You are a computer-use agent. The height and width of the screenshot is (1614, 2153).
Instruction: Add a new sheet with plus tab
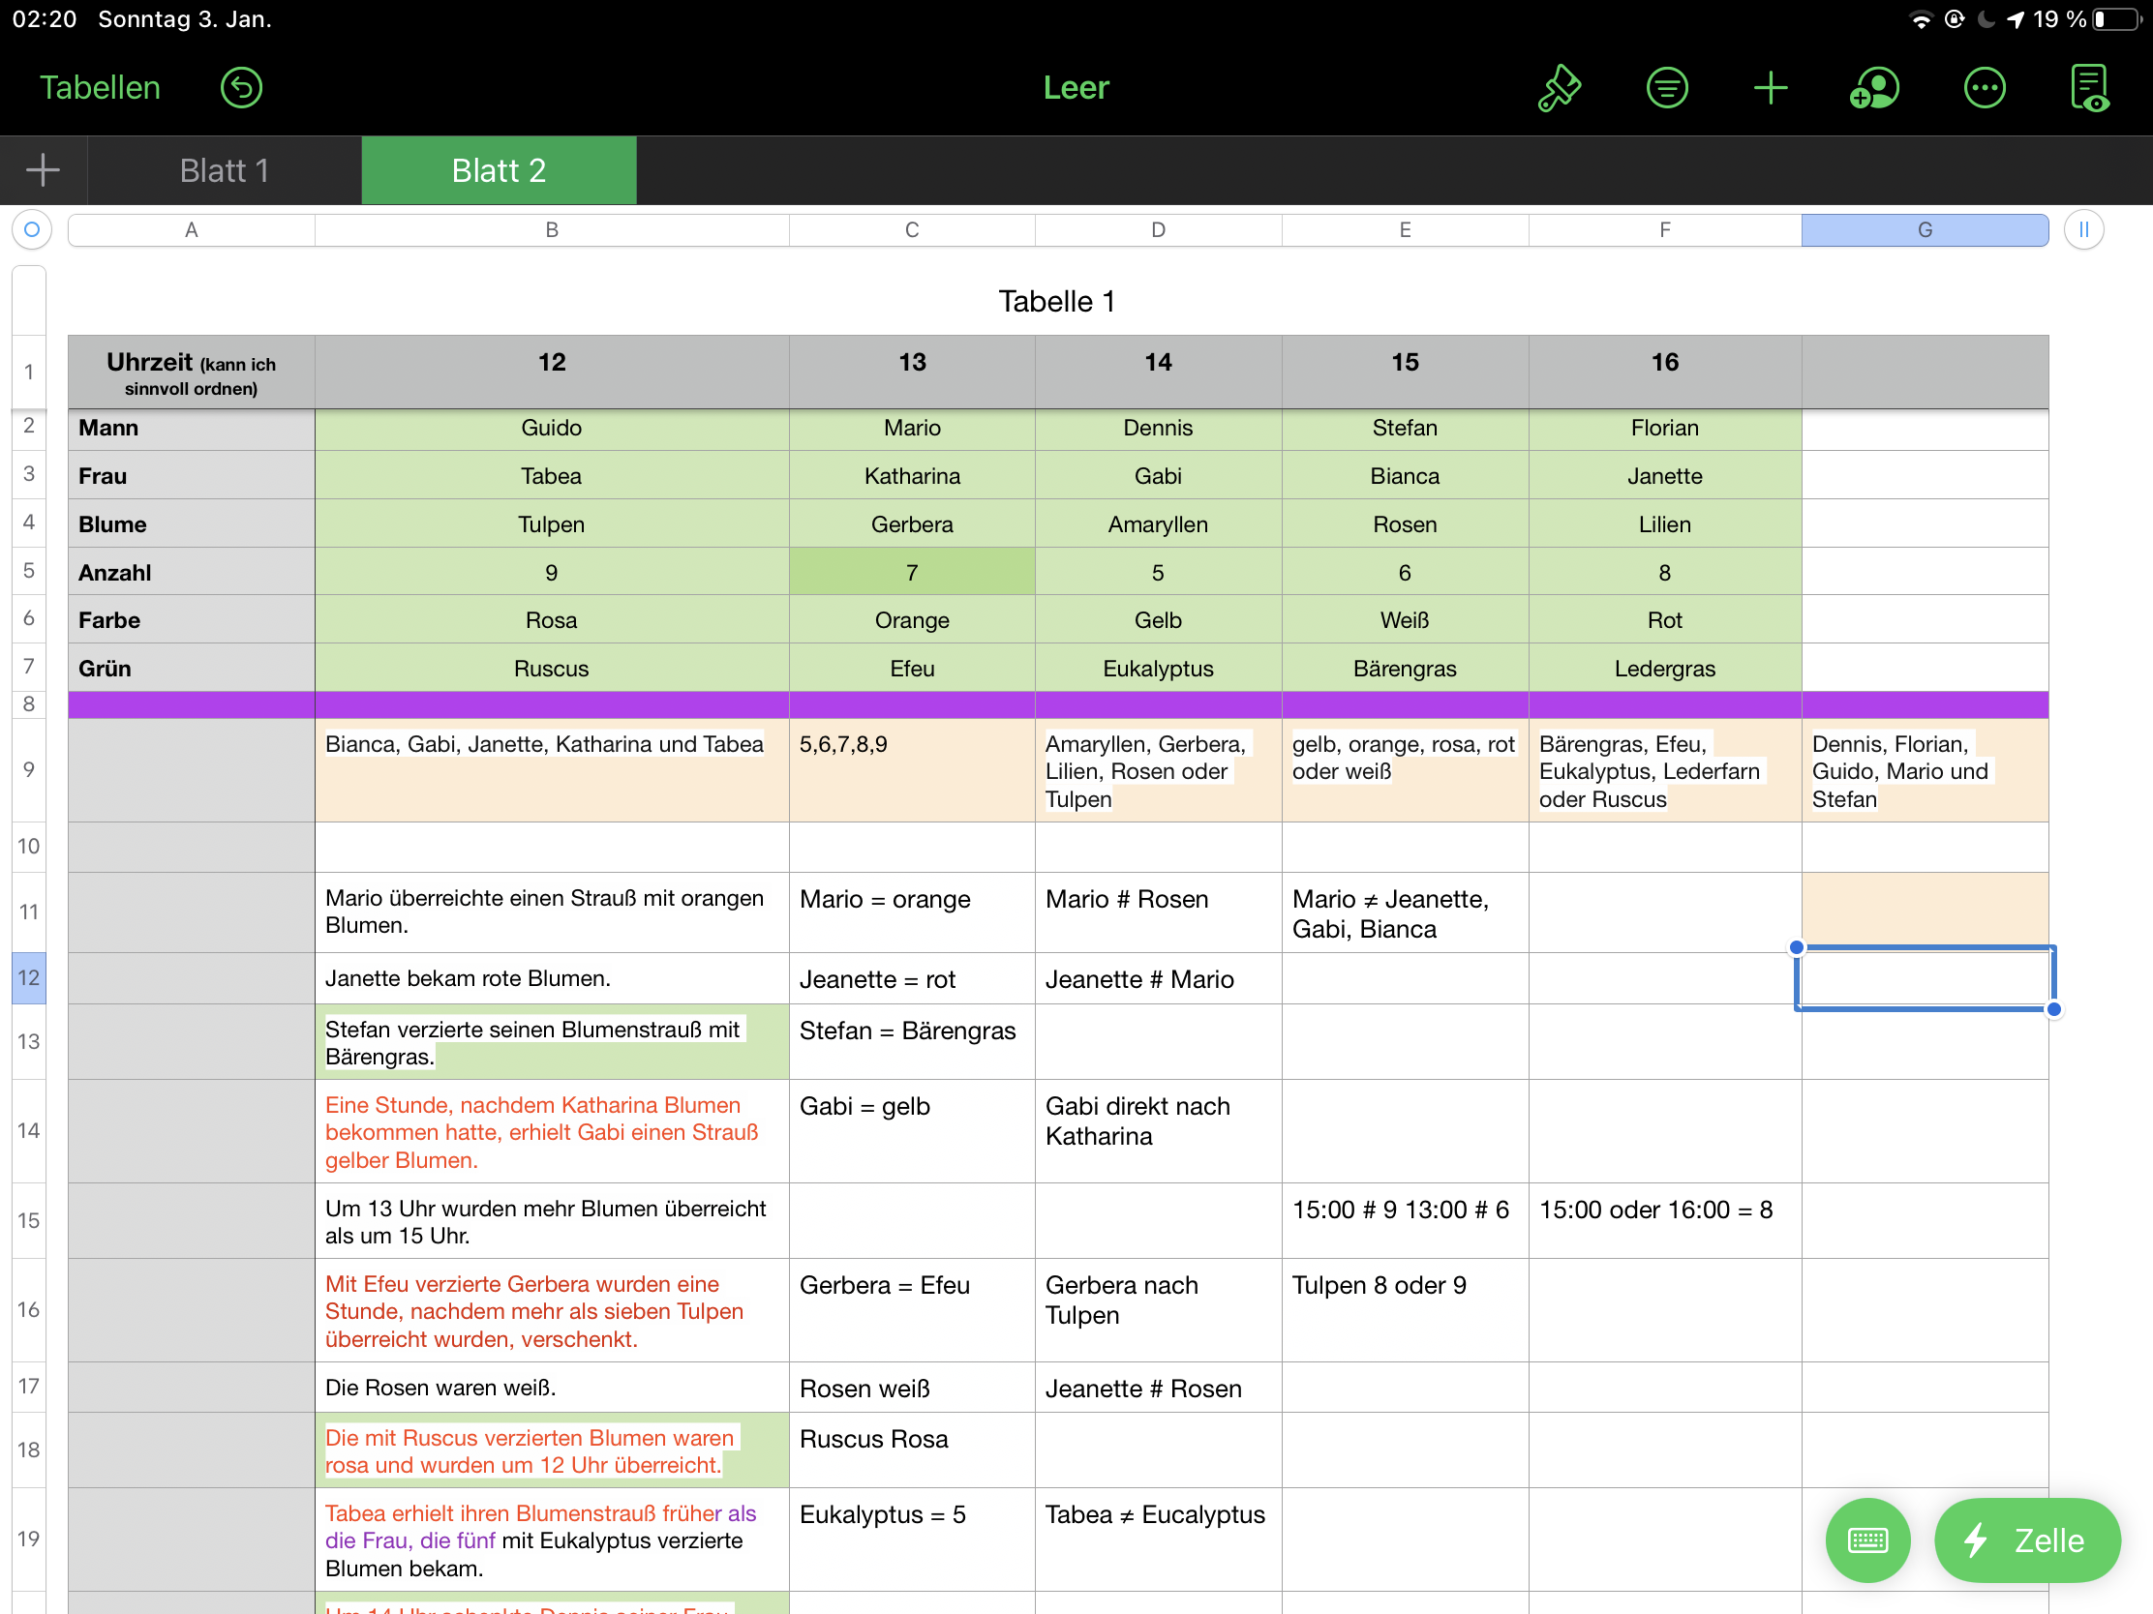coord(43,170)
